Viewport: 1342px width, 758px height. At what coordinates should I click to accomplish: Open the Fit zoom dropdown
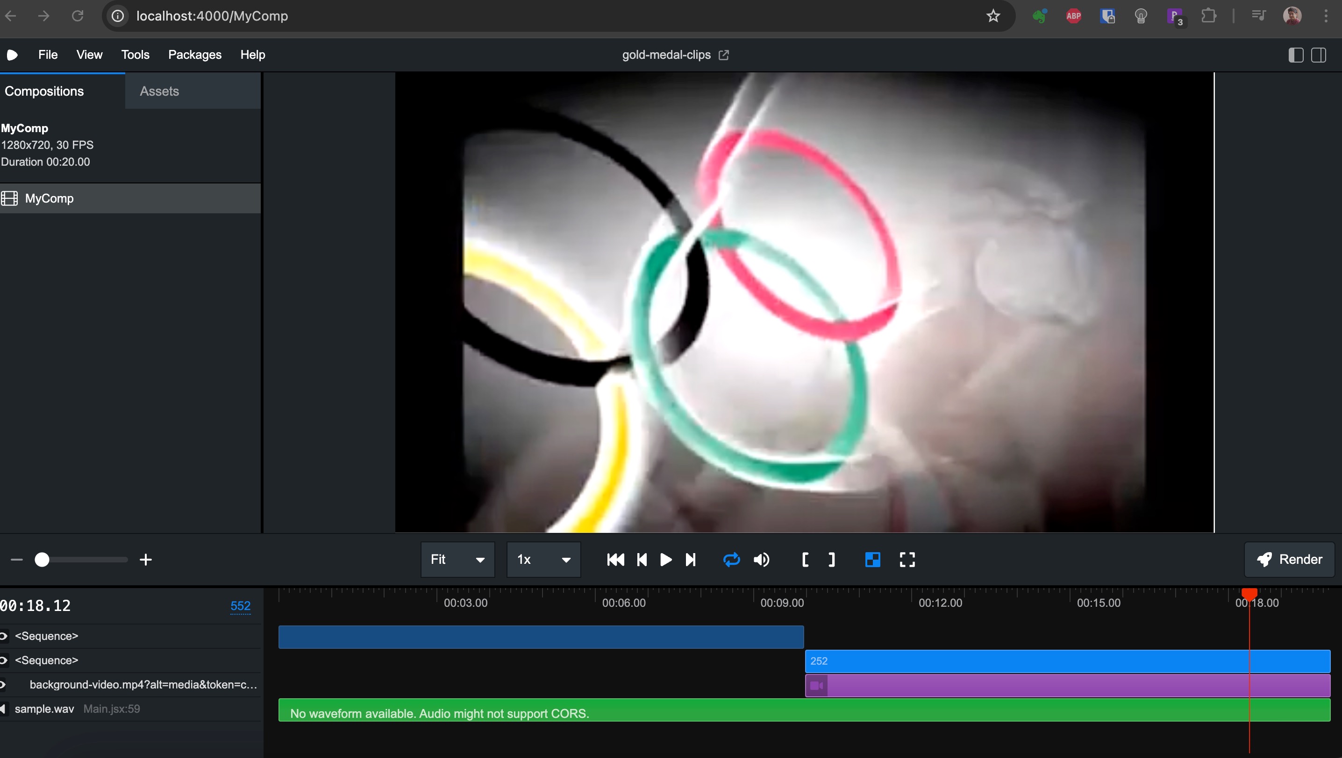457,560
